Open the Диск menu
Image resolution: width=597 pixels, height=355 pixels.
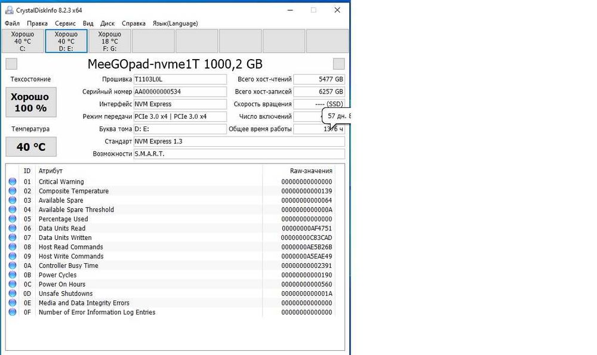107,23
